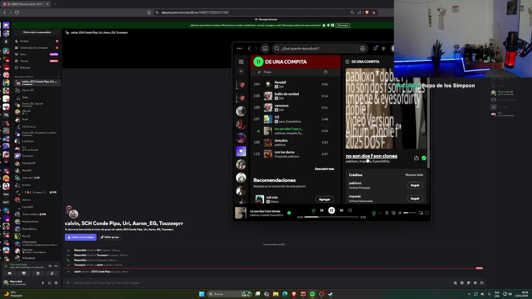Toggle repeat in Spotify player
The width and height of the screenshot is (532, 299).
coord(350,211)
